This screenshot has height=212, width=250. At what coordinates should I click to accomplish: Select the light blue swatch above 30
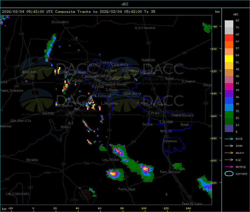tap(229, 108)
